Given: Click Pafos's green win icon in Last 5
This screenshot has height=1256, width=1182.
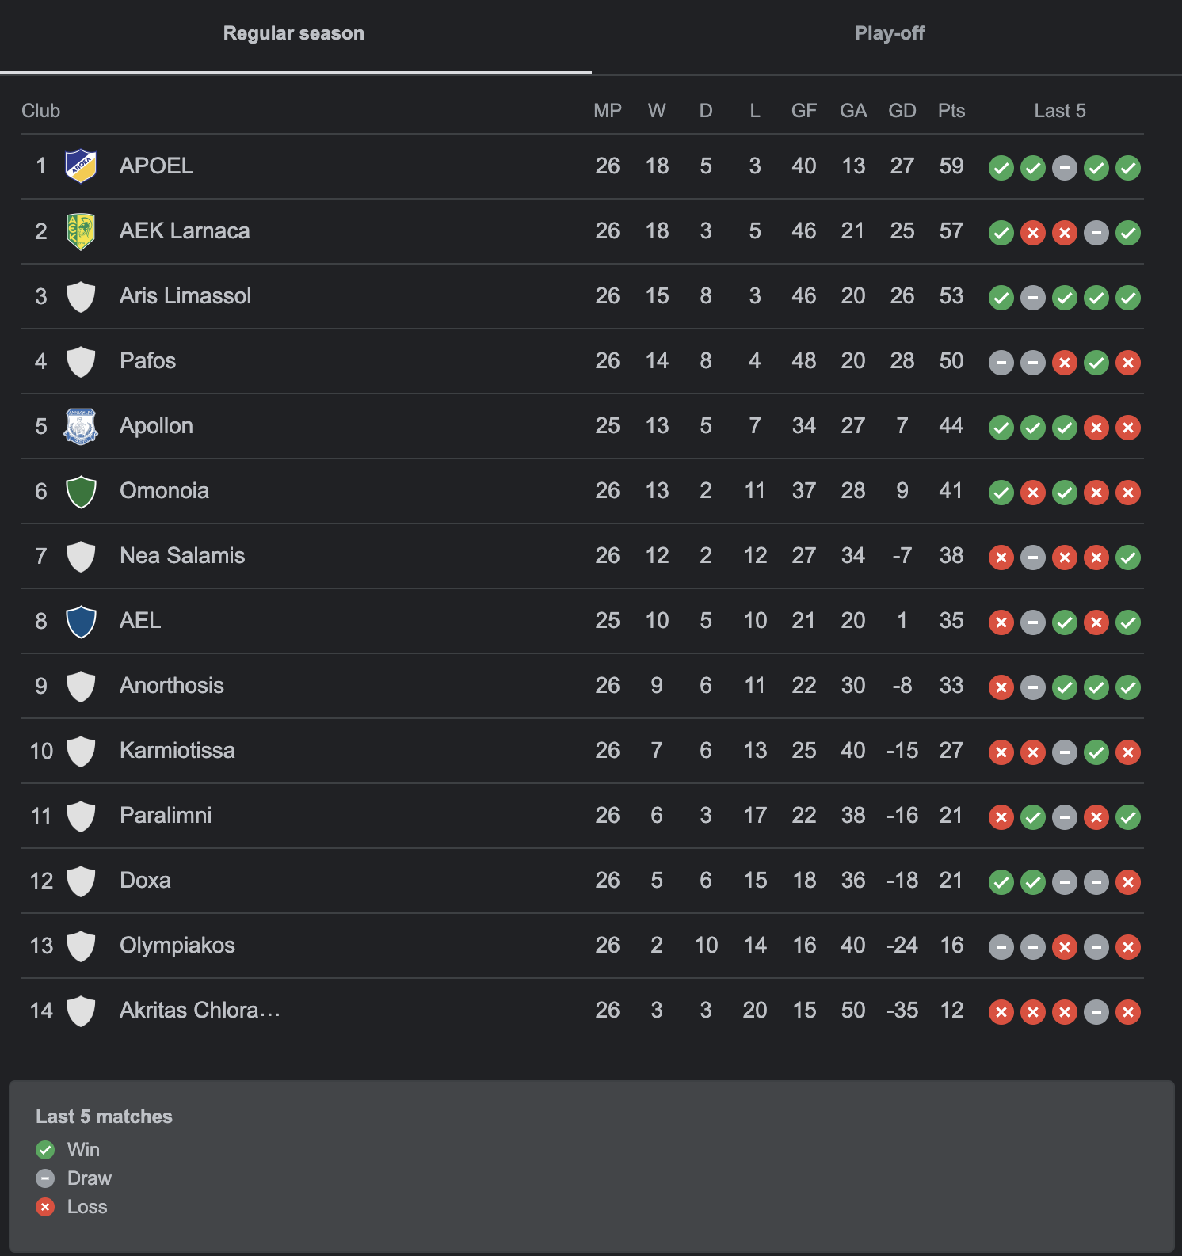Looking at the screenshot, I should 1096,363.
